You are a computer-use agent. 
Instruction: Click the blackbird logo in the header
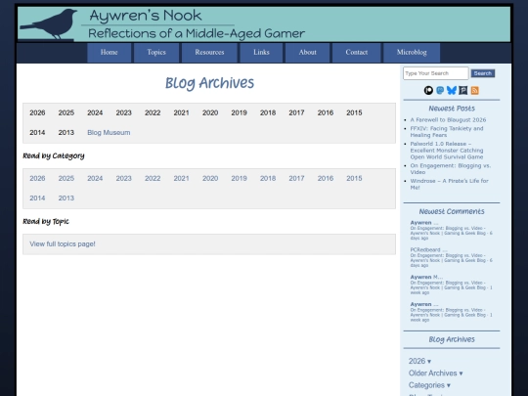[50, 23]
